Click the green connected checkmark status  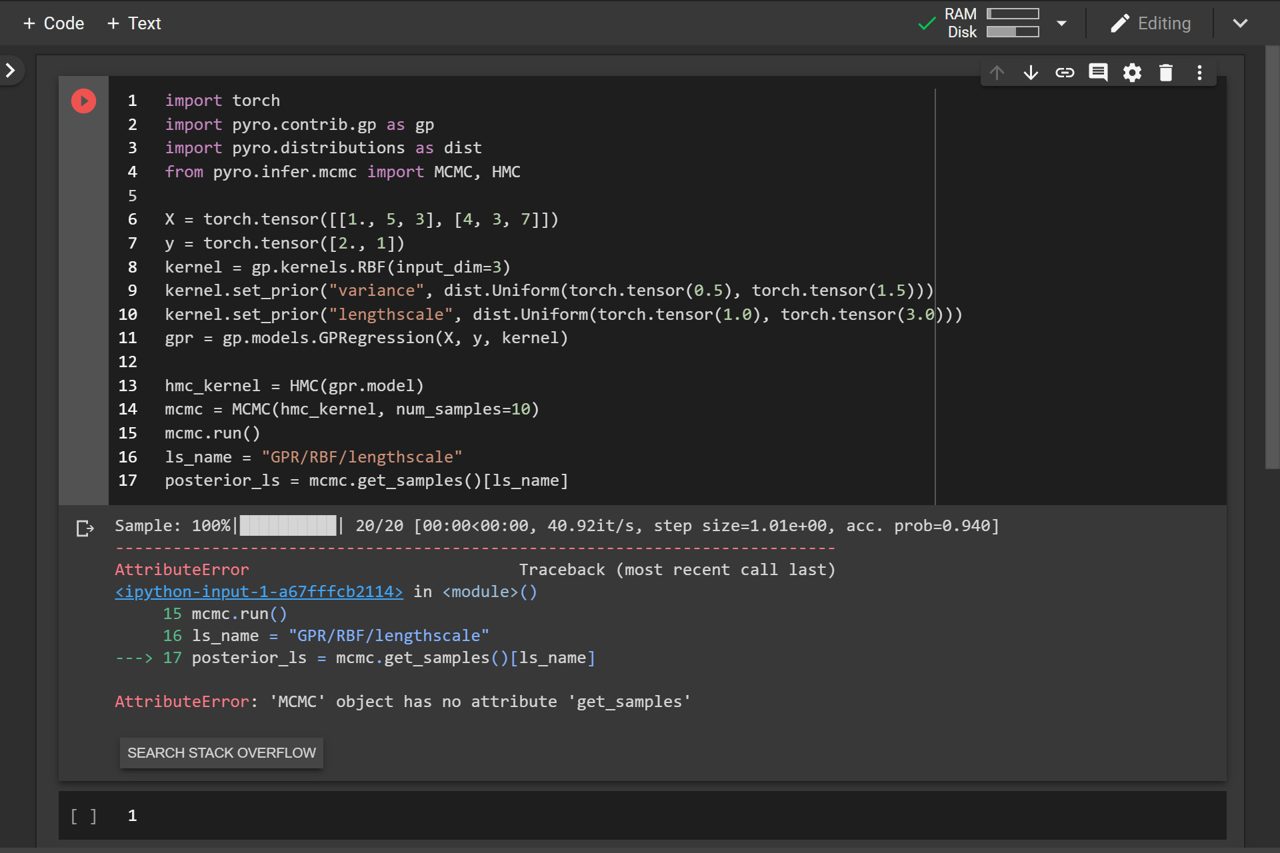(927, 23)
